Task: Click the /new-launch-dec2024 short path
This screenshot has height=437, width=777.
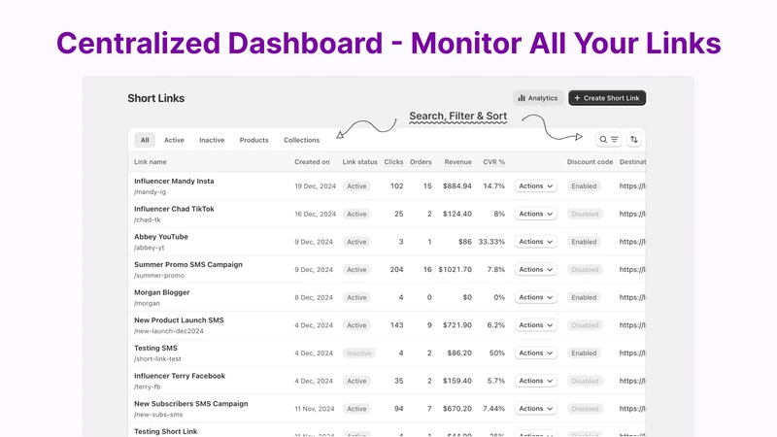Action: click(x=168, y=331)
